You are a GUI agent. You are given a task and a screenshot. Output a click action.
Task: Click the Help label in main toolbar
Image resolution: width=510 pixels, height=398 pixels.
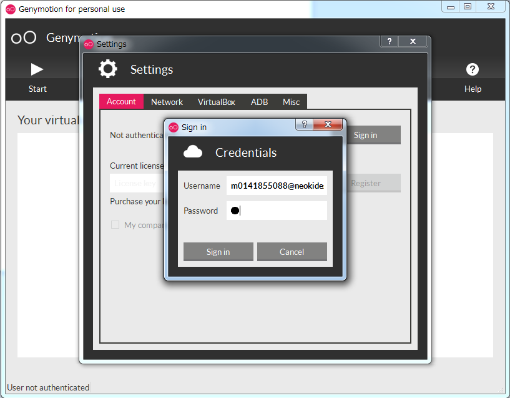(x=473, y=89)
